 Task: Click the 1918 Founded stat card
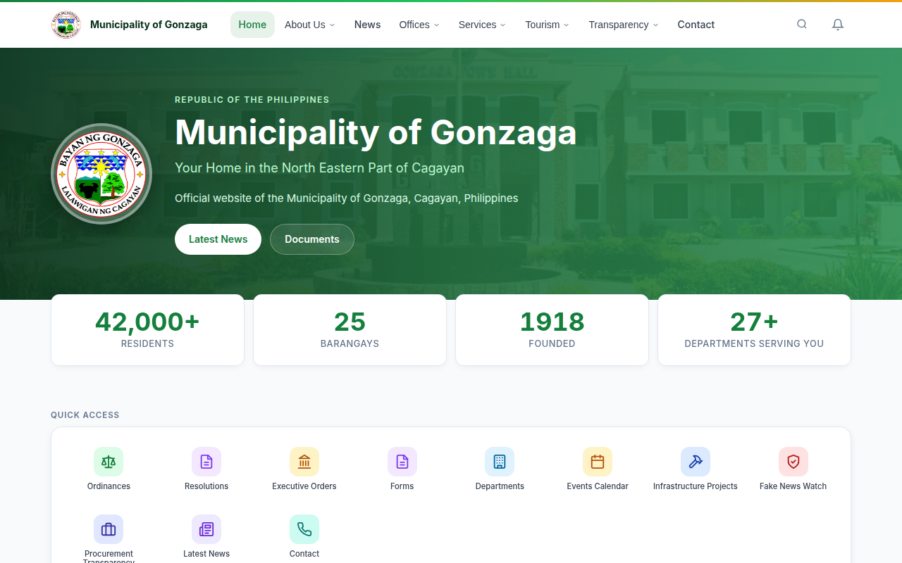pos(552,330)
